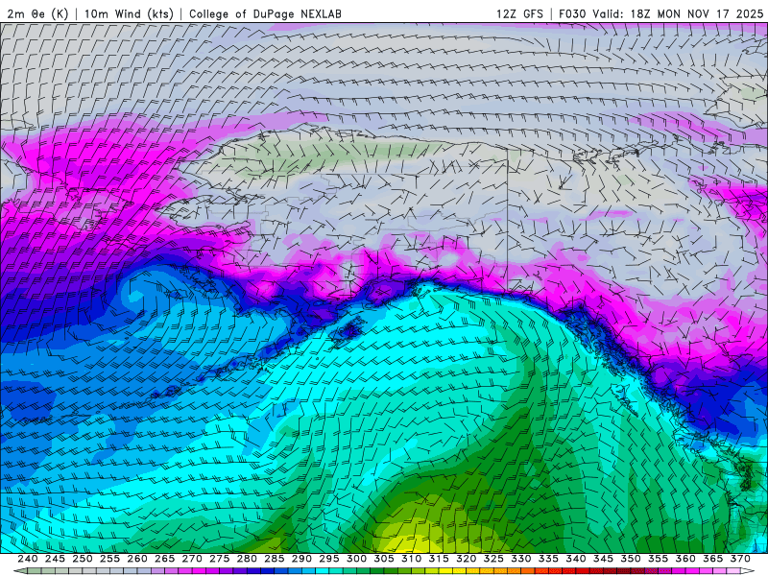The width and height of the screenshot is (768, 576).
Task: Click the 270 color scale label
Action: [192, 559]
